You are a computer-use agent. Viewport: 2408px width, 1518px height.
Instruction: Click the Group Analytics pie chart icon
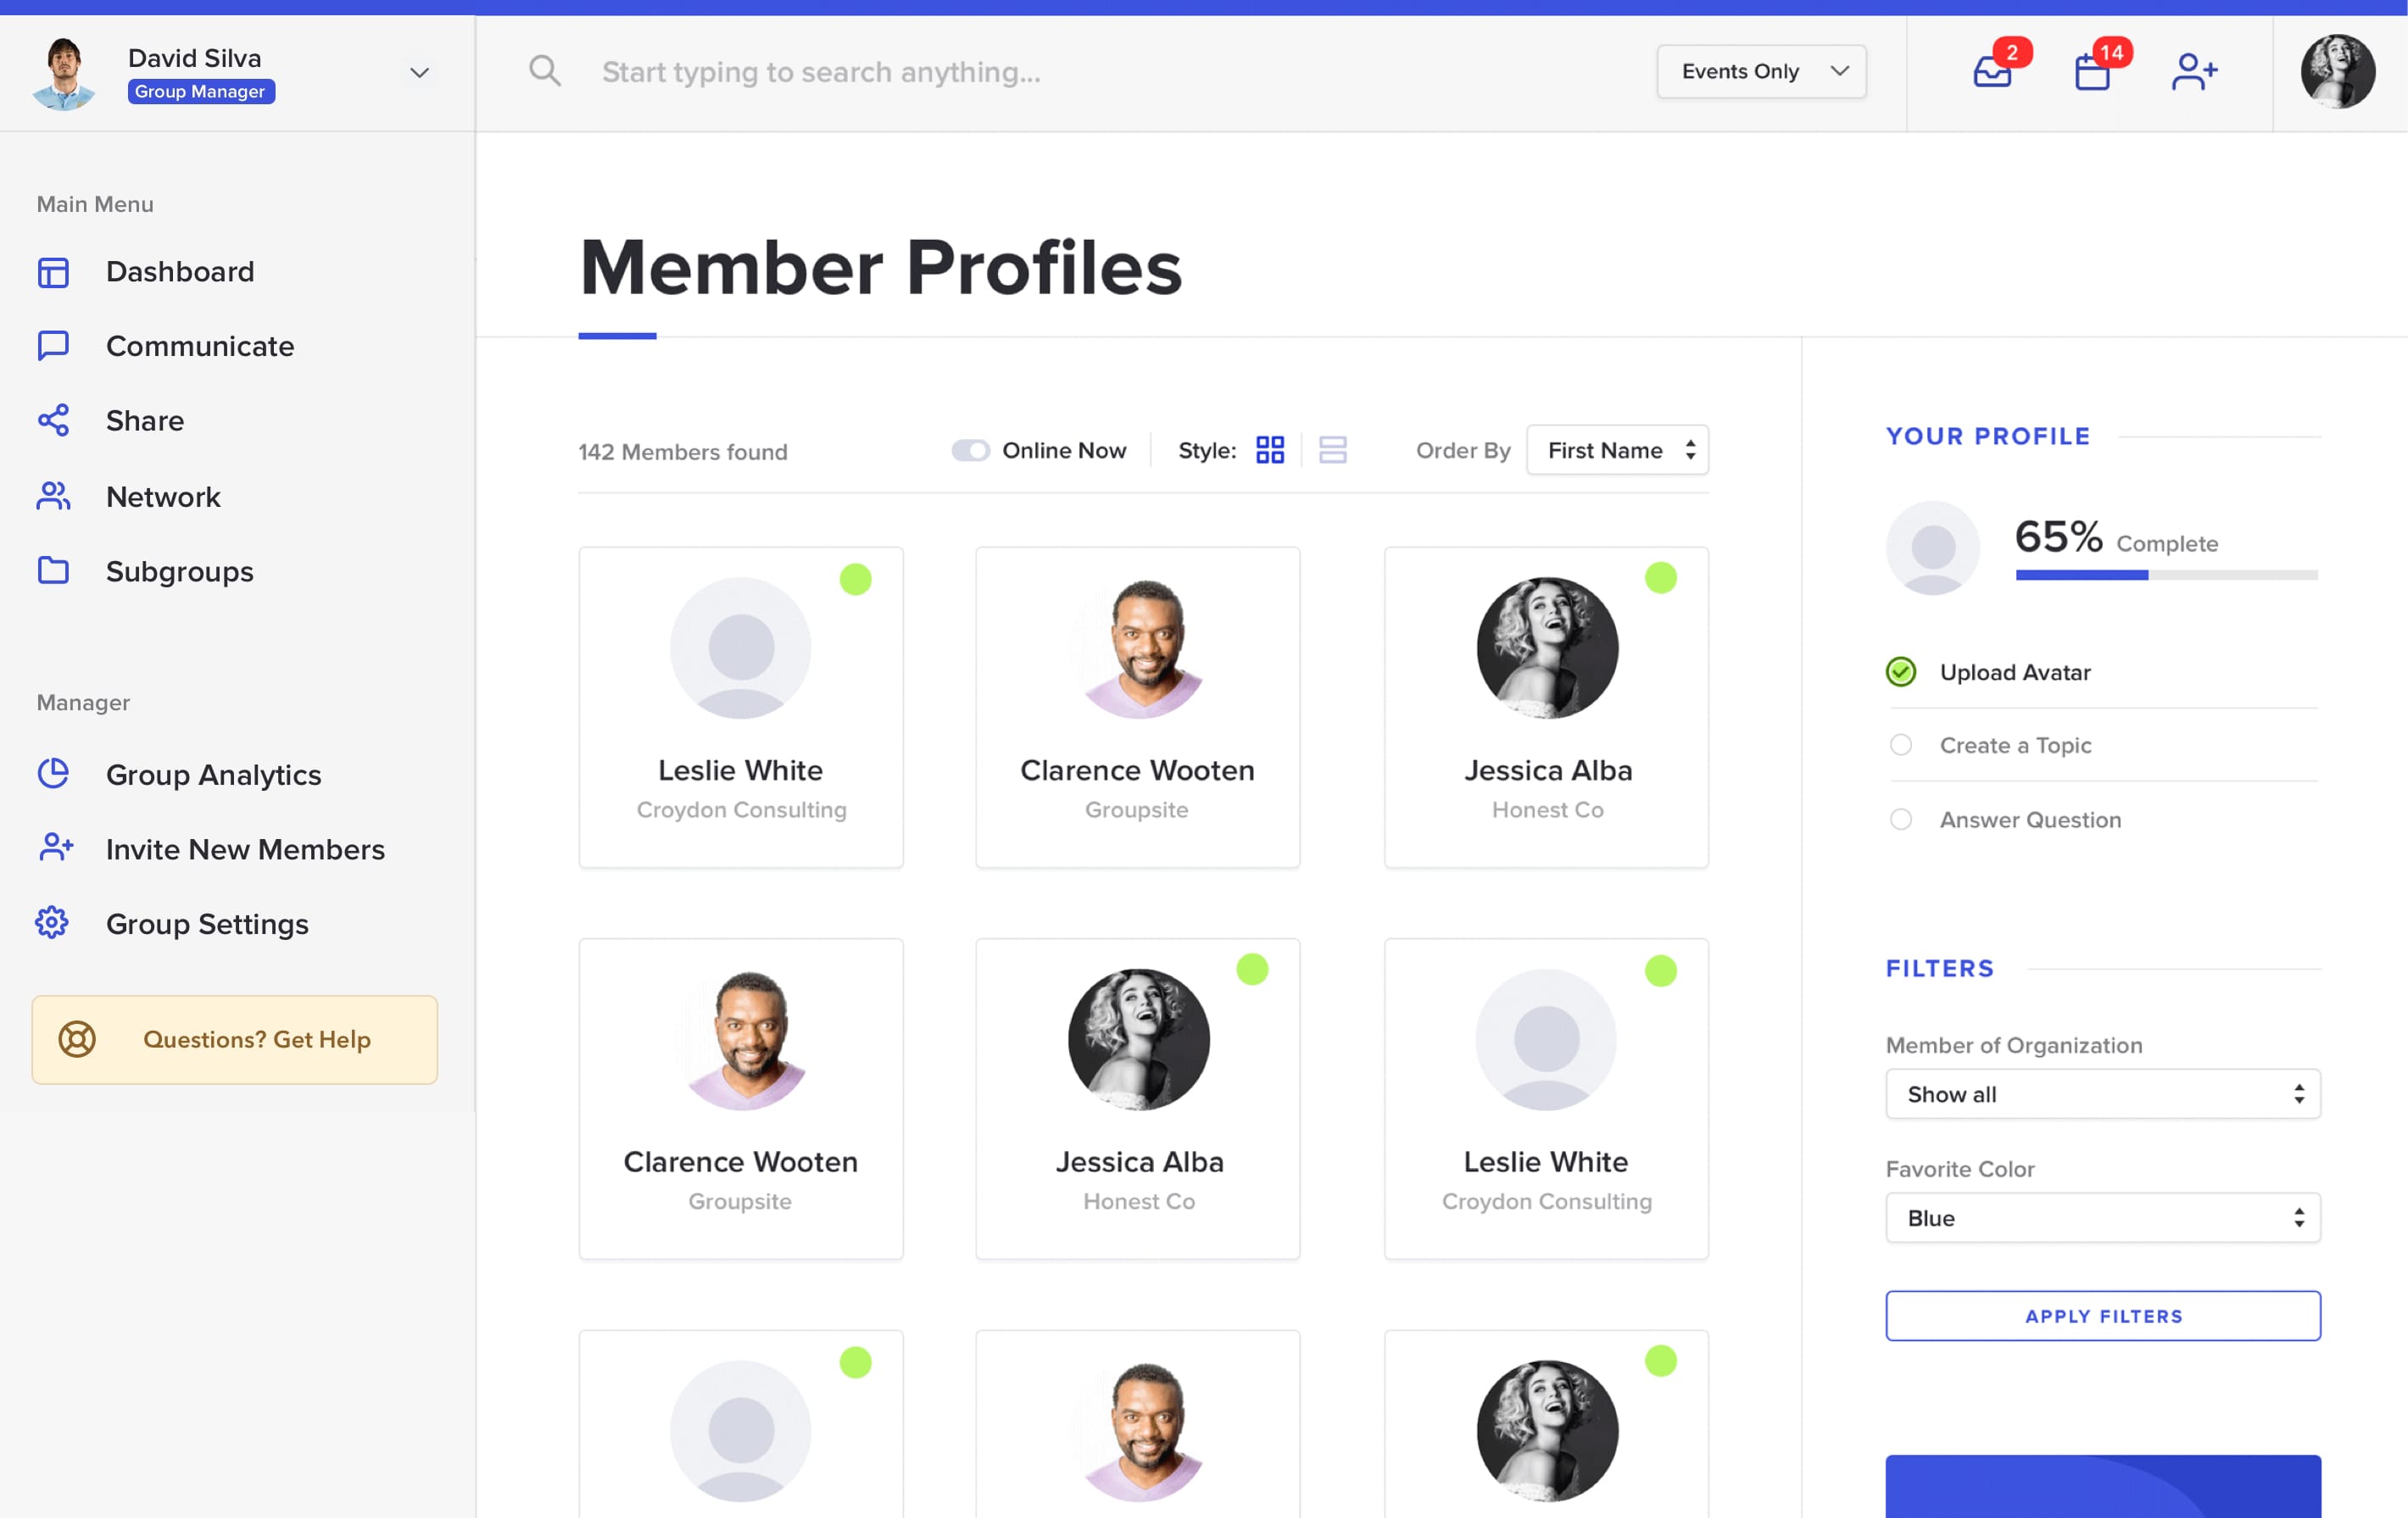pyautogui.click(x=53, y=774)
